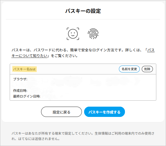Click the 最終ログイン日時: label
Image resolution: width=166 pixels, height=146 pixels.
pyautogui.click(x=27, y=96)
